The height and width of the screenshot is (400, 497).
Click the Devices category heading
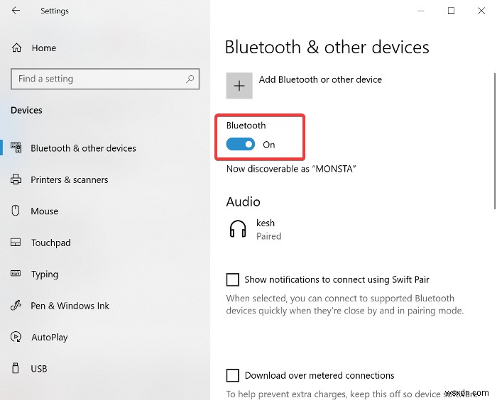pyautogui.click(x=26, y=110)
